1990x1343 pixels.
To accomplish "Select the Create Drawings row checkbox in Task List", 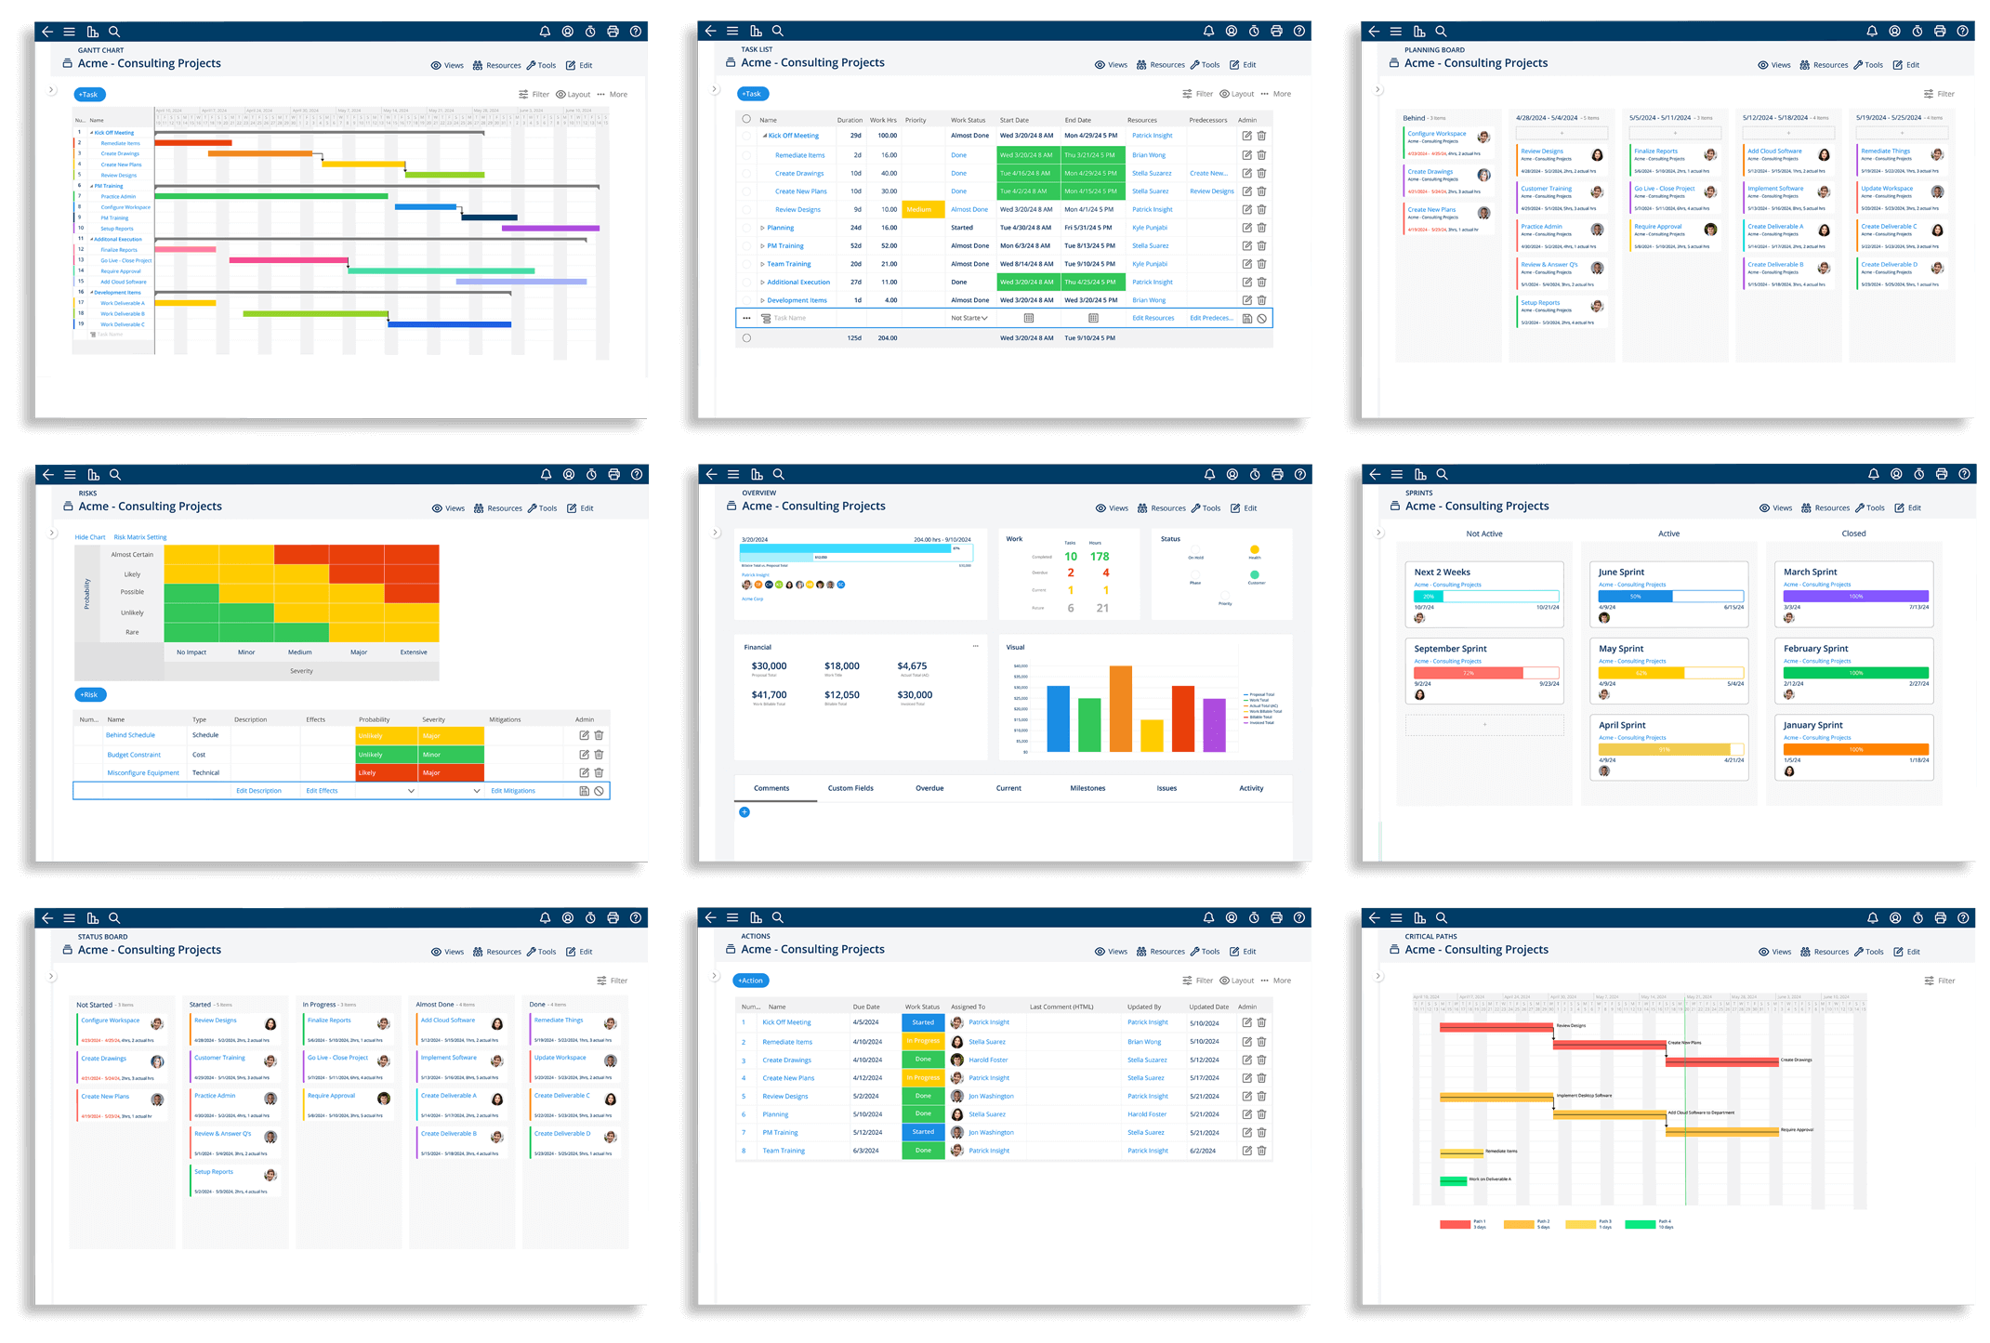I will pyautogui.click(x=746, y=173).
